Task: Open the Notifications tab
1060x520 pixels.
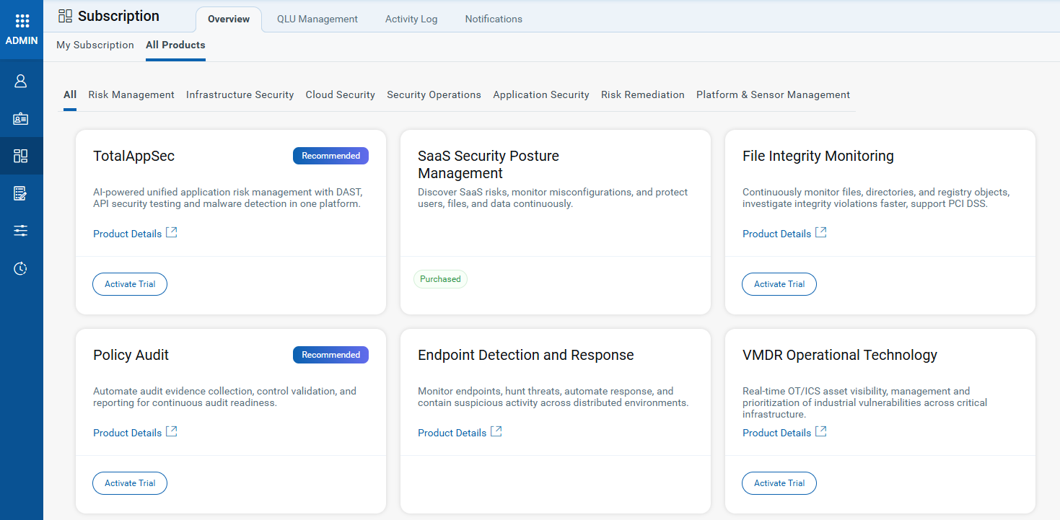Action: coord(494,19)
